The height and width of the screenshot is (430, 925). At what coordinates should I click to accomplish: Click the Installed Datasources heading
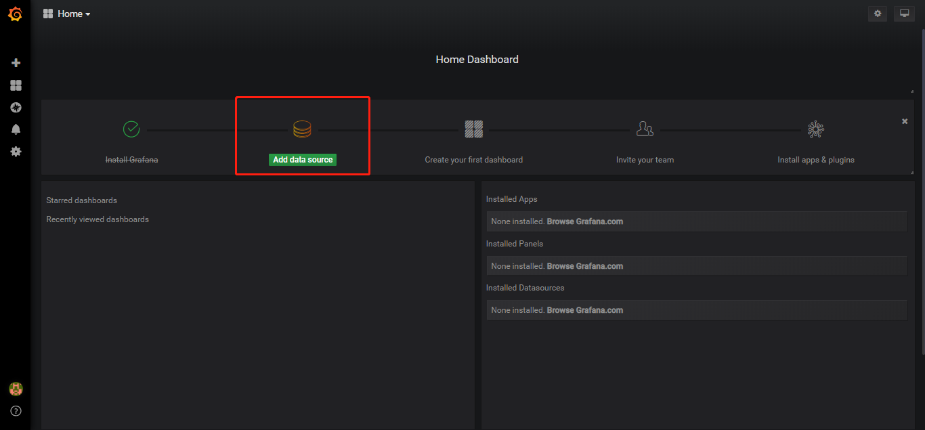[525, 288]
